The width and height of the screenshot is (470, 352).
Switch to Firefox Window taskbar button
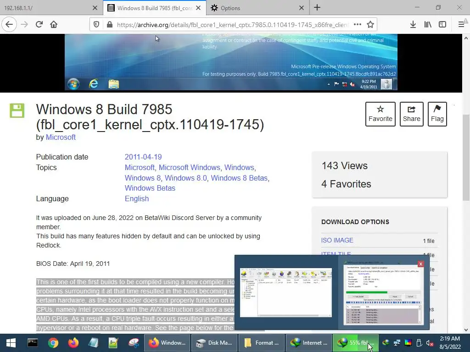[x=167, y=343]
